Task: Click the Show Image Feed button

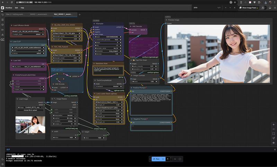Action: pos(249,8)
